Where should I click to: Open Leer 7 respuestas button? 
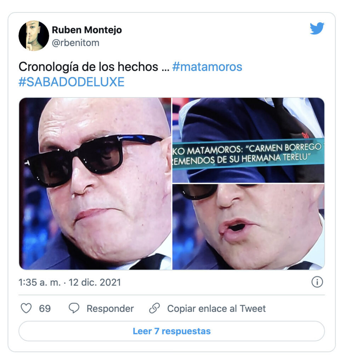(172, 331)
